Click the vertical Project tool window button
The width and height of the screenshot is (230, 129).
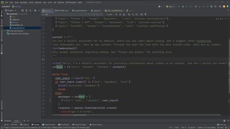[1, 13]
